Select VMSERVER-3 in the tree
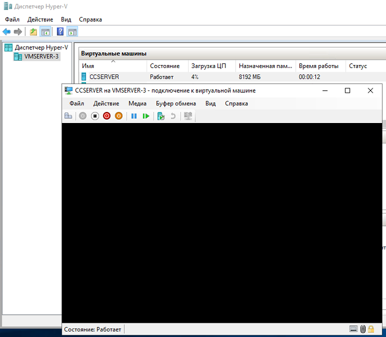 pyautogui.click(x=41, y=56)
